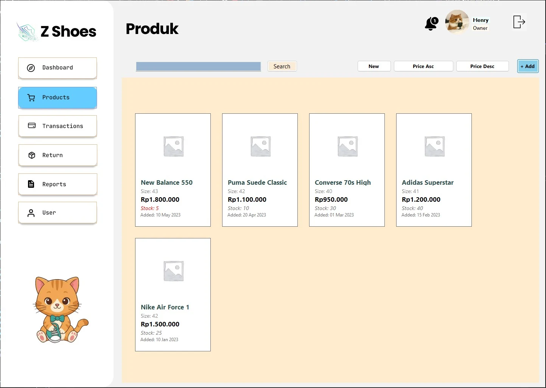Click the Products cart icon
546x388 pixels.
31,98
